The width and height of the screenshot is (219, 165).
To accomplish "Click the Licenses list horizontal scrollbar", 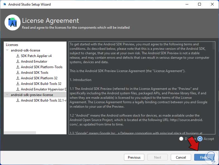I will click(20, 133).
